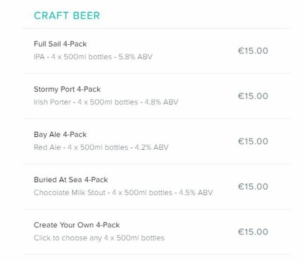This screenshot has height=261, width=303.
Task: Click the Craft Beer section heading
Action: tap(67, 15)
